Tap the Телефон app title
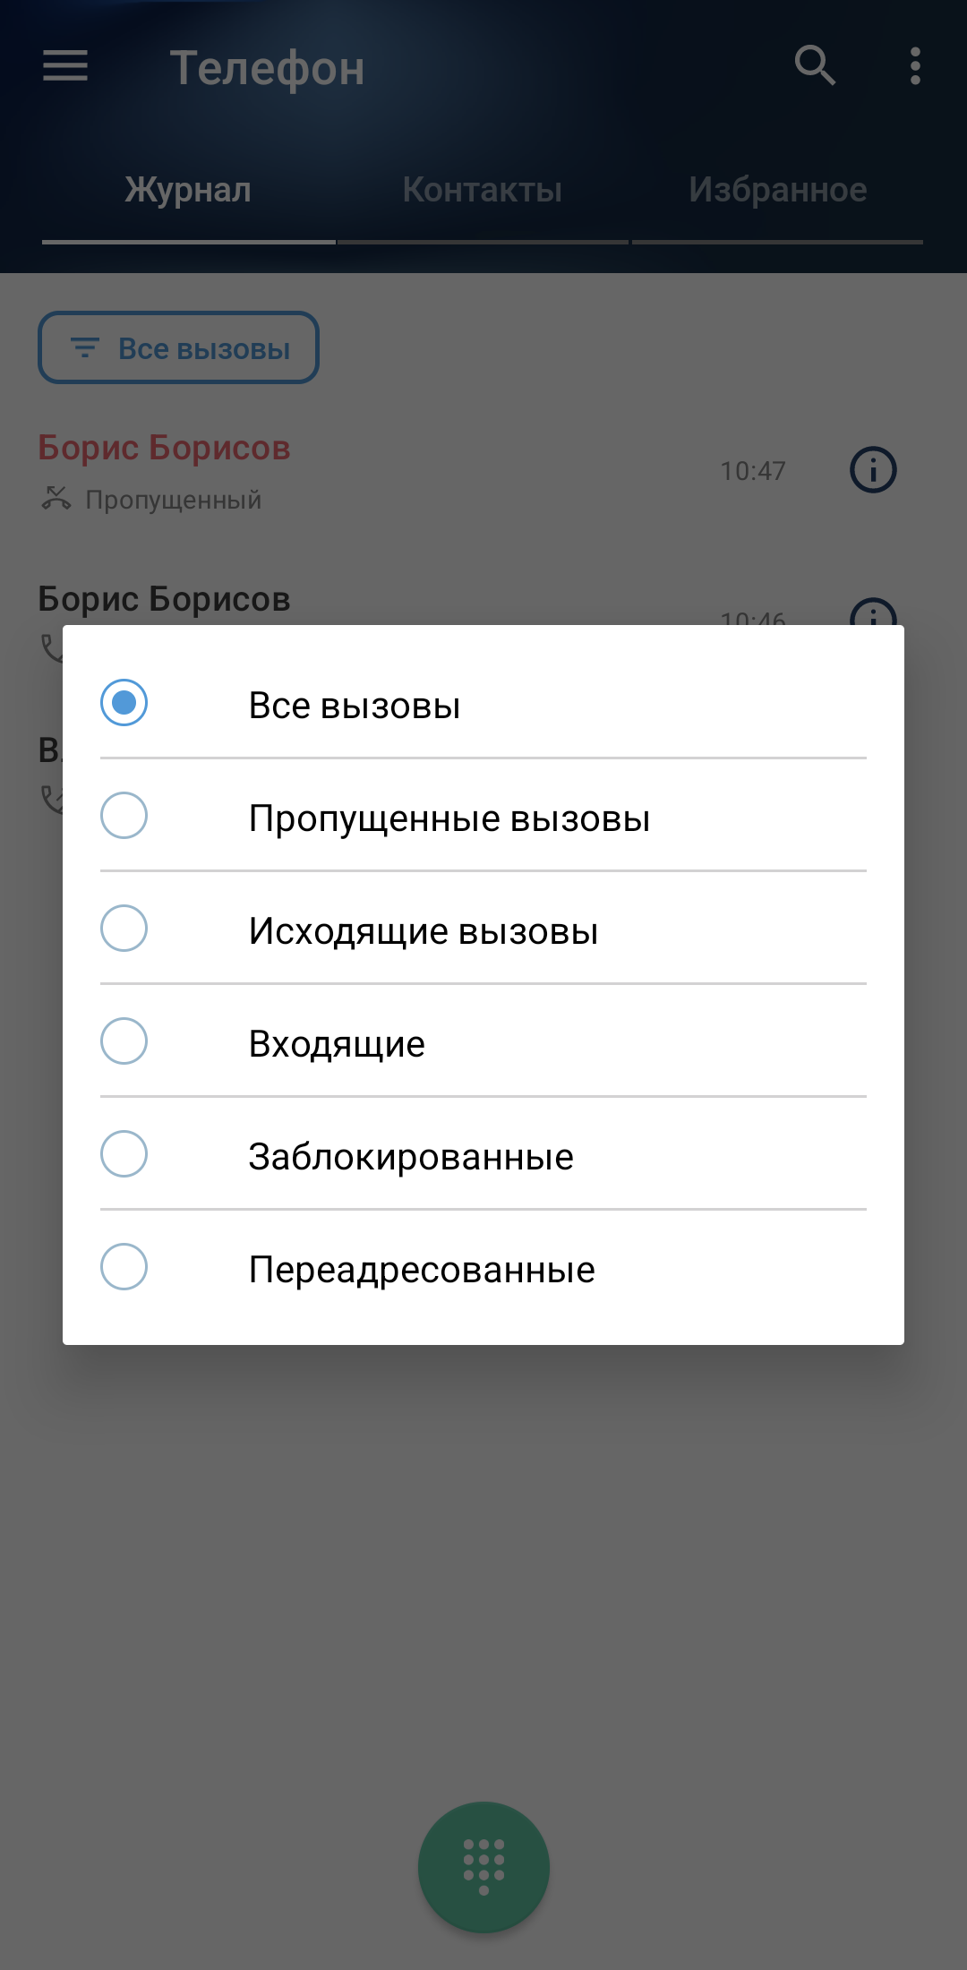Viewport: 967px width, 1970px height. 267,68
